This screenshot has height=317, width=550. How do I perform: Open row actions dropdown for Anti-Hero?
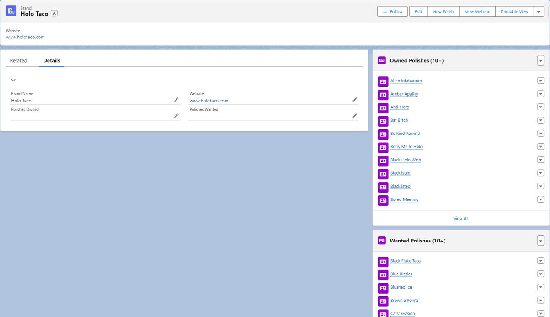[x=540, y=107]
